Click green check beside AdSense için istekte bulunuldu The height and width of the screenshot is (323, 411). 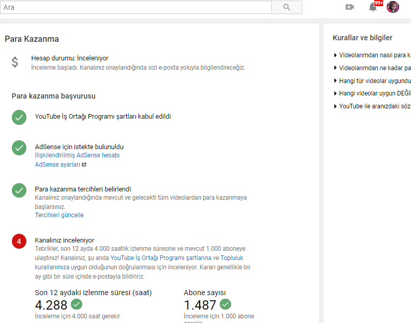click(x=19, y=148)
